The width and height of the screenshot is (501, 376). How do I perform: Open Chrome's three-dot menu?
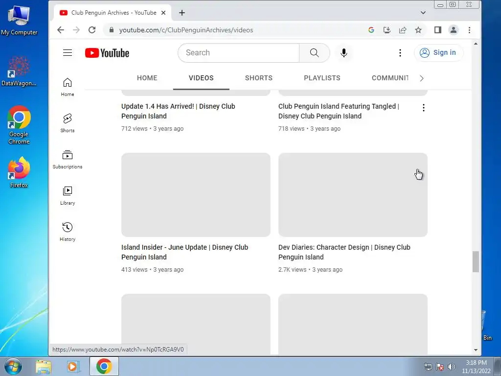click(x=469, y=30)
